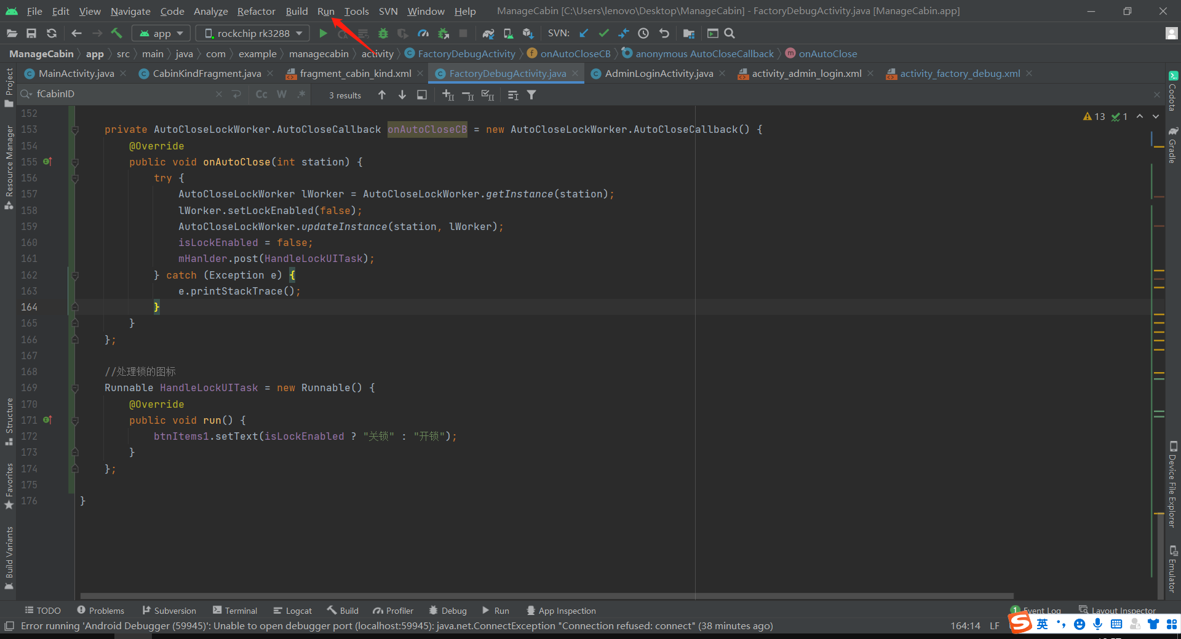Click the horizontal editor scrollbar
This screenshot has width=1181, height=639.
tap(547, 596)
